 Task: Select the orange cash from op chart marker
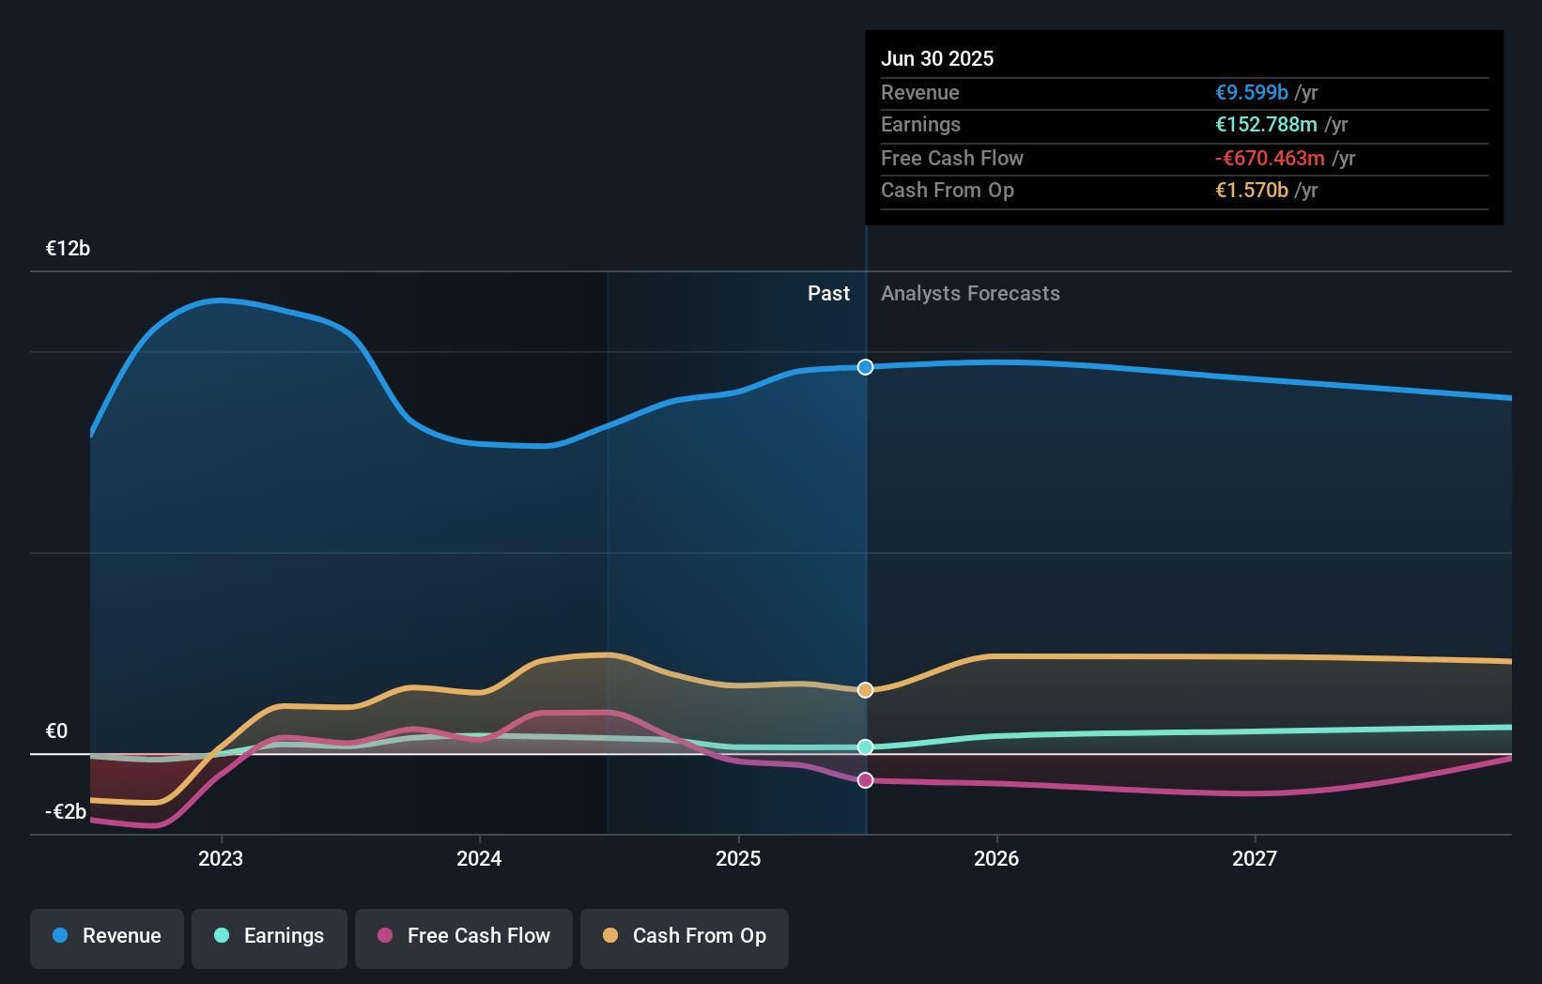[x=864, y=689]
